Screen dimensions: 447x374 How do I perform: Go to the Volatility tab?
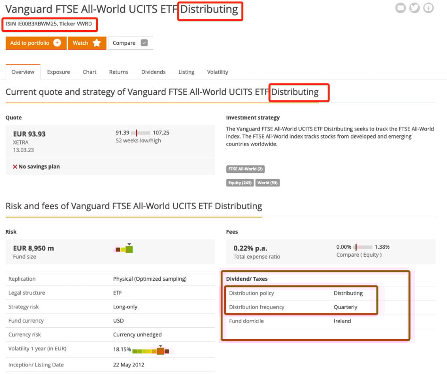pos(217,72)
